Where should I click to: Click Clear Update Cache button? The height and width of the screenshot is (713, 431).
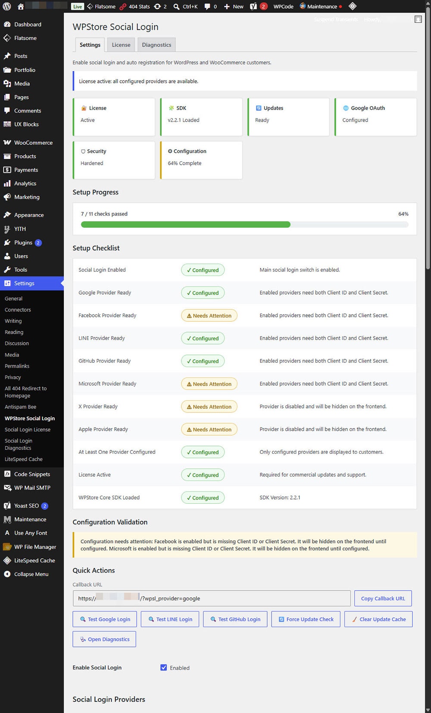point(378,619)
